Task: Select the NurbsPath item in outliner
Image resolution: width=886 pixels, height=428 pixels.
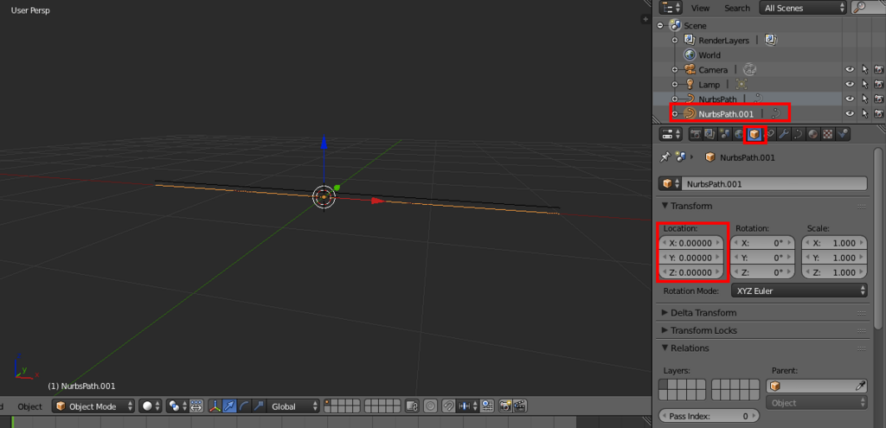Action: [717, 99]
